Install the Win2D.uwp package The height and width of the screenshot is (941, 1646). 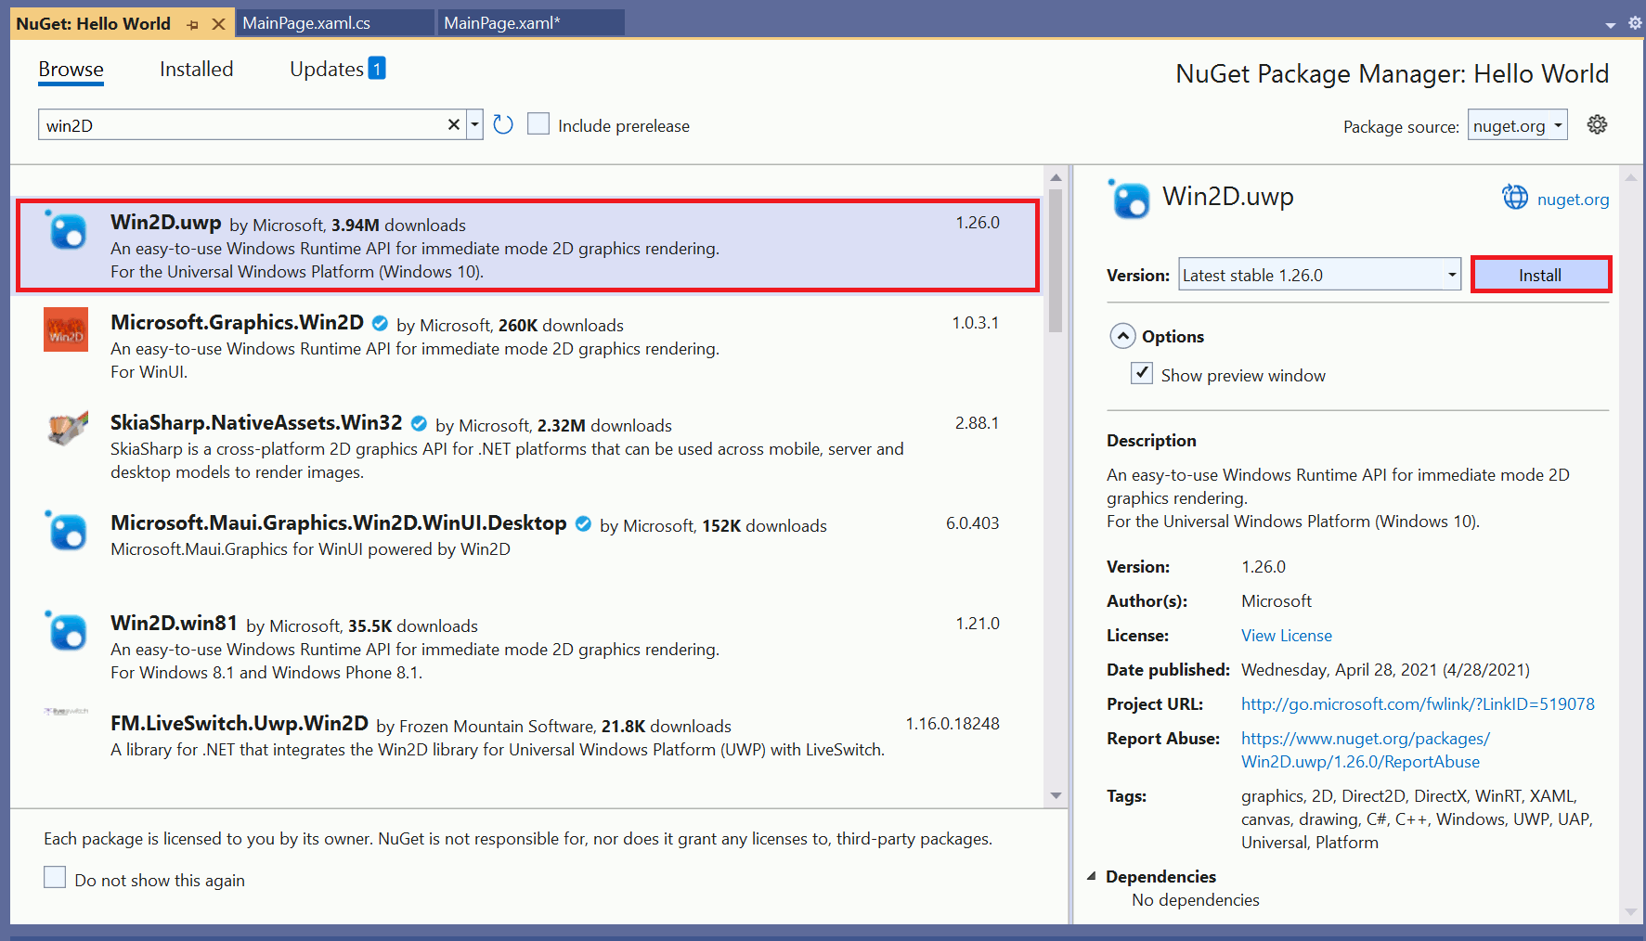tap(1540, 274)
